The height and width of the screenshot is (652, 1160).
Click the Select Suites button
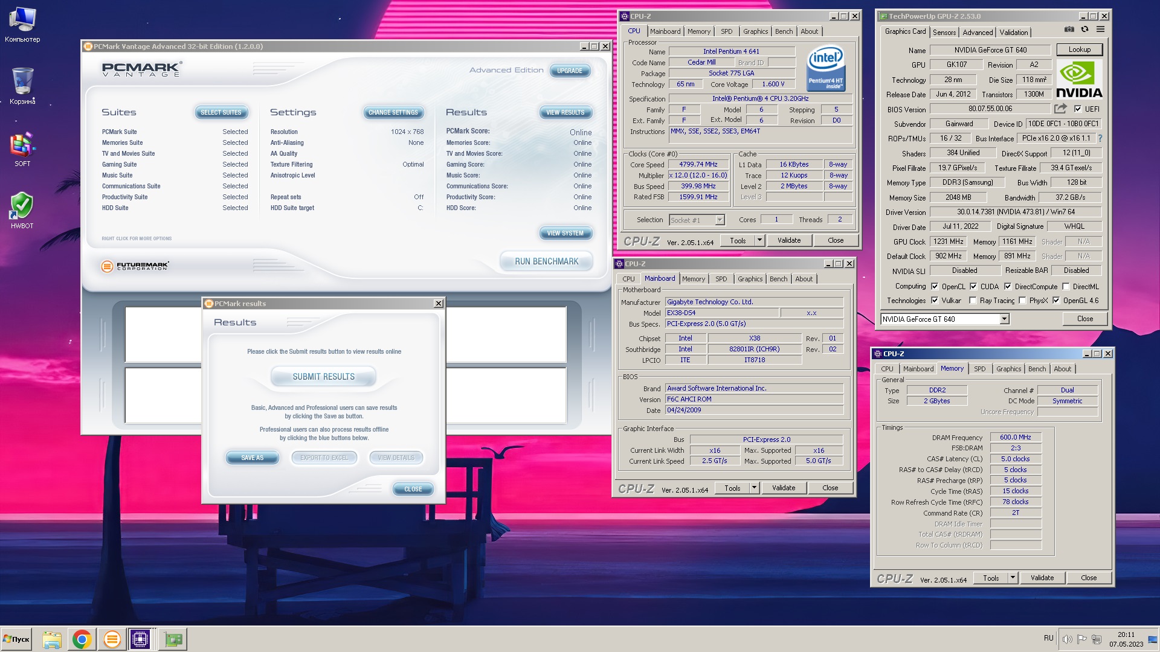[221, 112]
